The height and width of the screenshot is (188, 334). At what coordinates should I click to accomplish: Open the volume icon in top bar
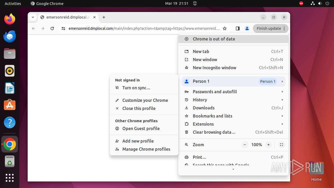click(x=320, y=3)
